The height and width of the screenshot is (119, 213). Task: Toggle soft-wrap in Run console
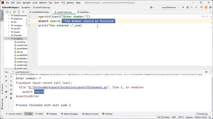(11, 85)
